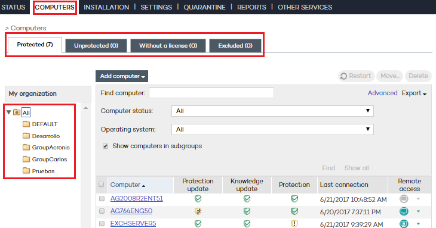Select the Pruebas folder icon
The image size is (436, 228).
point(26,170)
